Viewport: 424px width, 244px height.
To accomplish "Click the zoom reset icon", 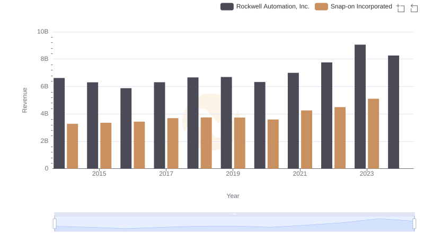I will pos(414,8).
